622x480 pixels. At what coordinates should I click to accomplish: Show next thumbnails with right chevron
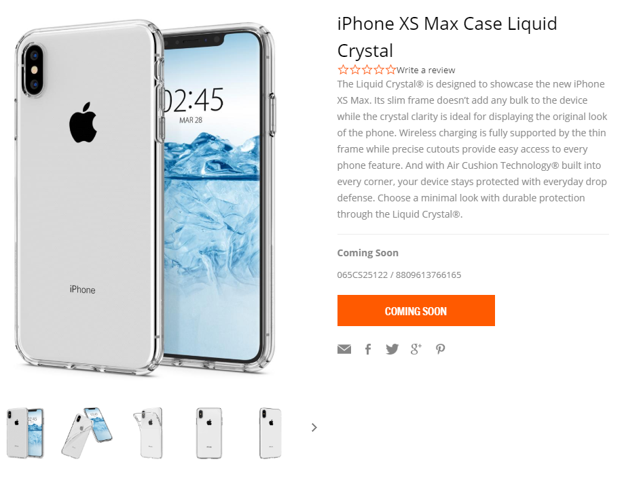click(x=314, y=427)
